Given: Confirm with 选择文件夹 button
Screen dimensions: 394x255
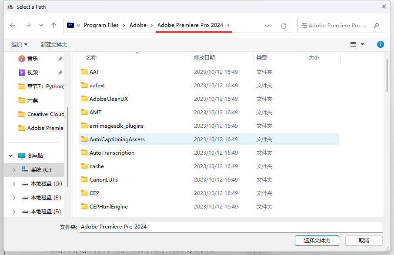Looking at the screenshot, I should (x=317, y=241).
